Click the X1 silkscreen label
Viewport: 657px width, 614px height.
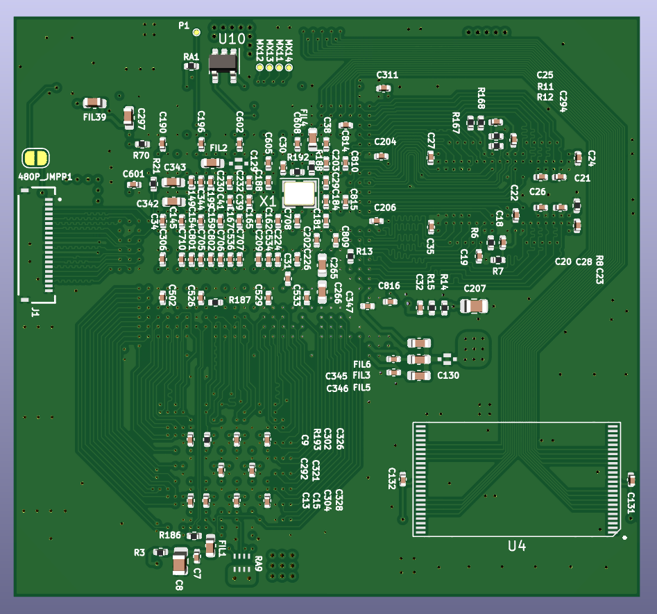[267, 201]
